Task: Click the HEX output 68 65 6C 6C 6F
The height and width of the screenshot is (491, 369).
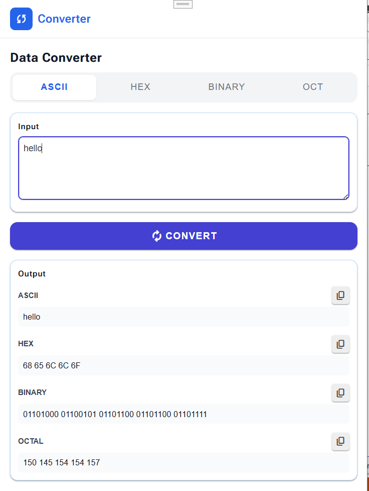Action: click(x=183, y=365)
